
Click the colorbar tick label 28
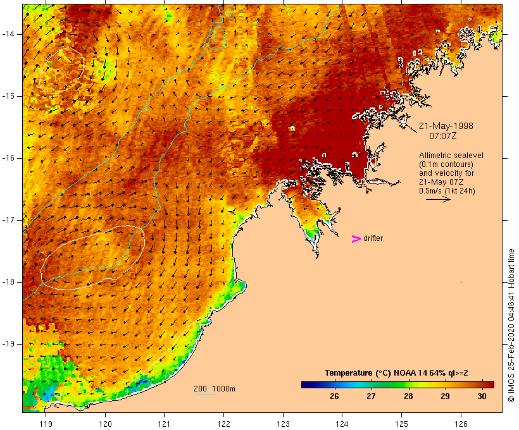tap(408, 396)
